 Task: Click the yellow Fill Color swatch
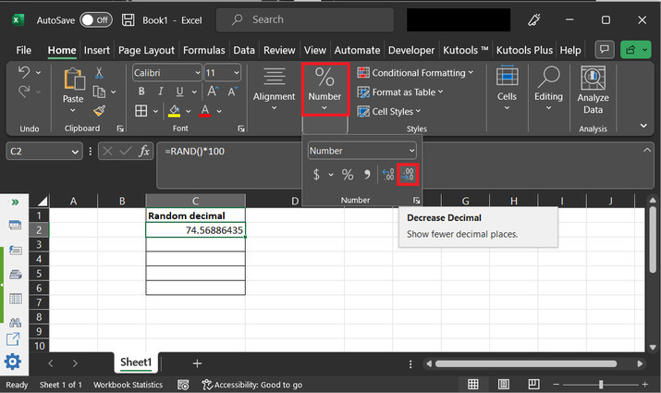(x=174, y=111)
